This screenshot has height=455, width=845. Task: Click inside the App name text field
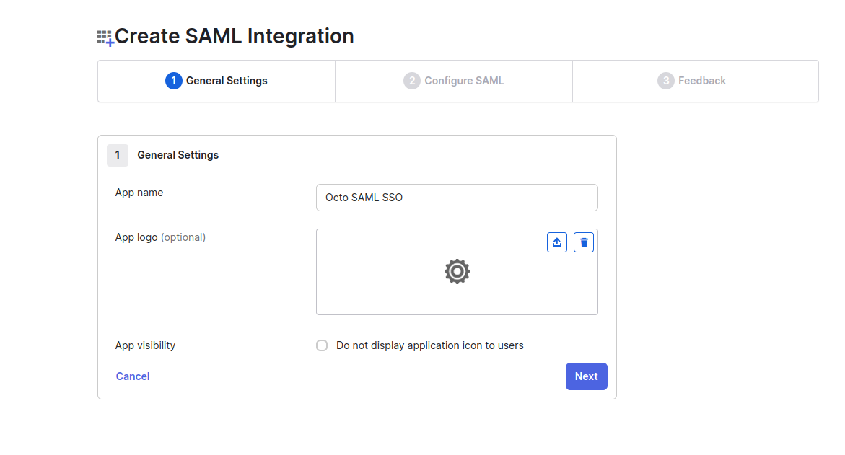(457, 197)
